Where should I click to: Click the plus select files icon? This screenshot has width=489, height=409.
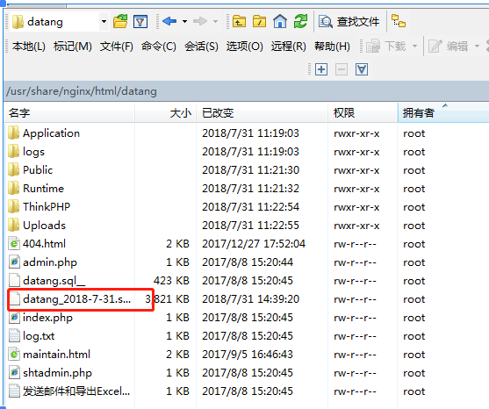pos(321,69)
